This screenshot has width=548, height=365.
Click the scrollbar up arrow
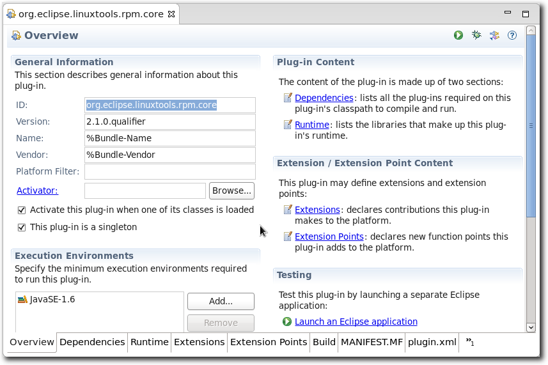pos(531,31)
